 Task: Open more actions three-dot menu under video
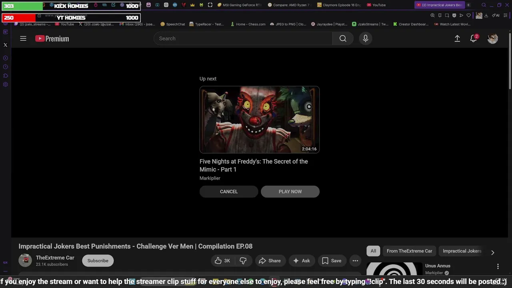click(x=355, y=260)
